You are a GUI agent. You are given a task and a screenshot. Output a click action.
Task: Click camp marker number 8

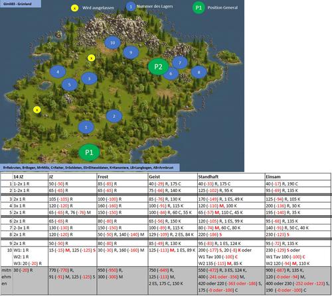[x=199, y=72]
